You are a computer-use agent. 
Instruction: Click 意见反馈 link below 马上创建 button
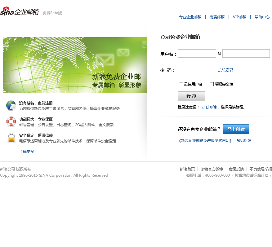[244, 141]
